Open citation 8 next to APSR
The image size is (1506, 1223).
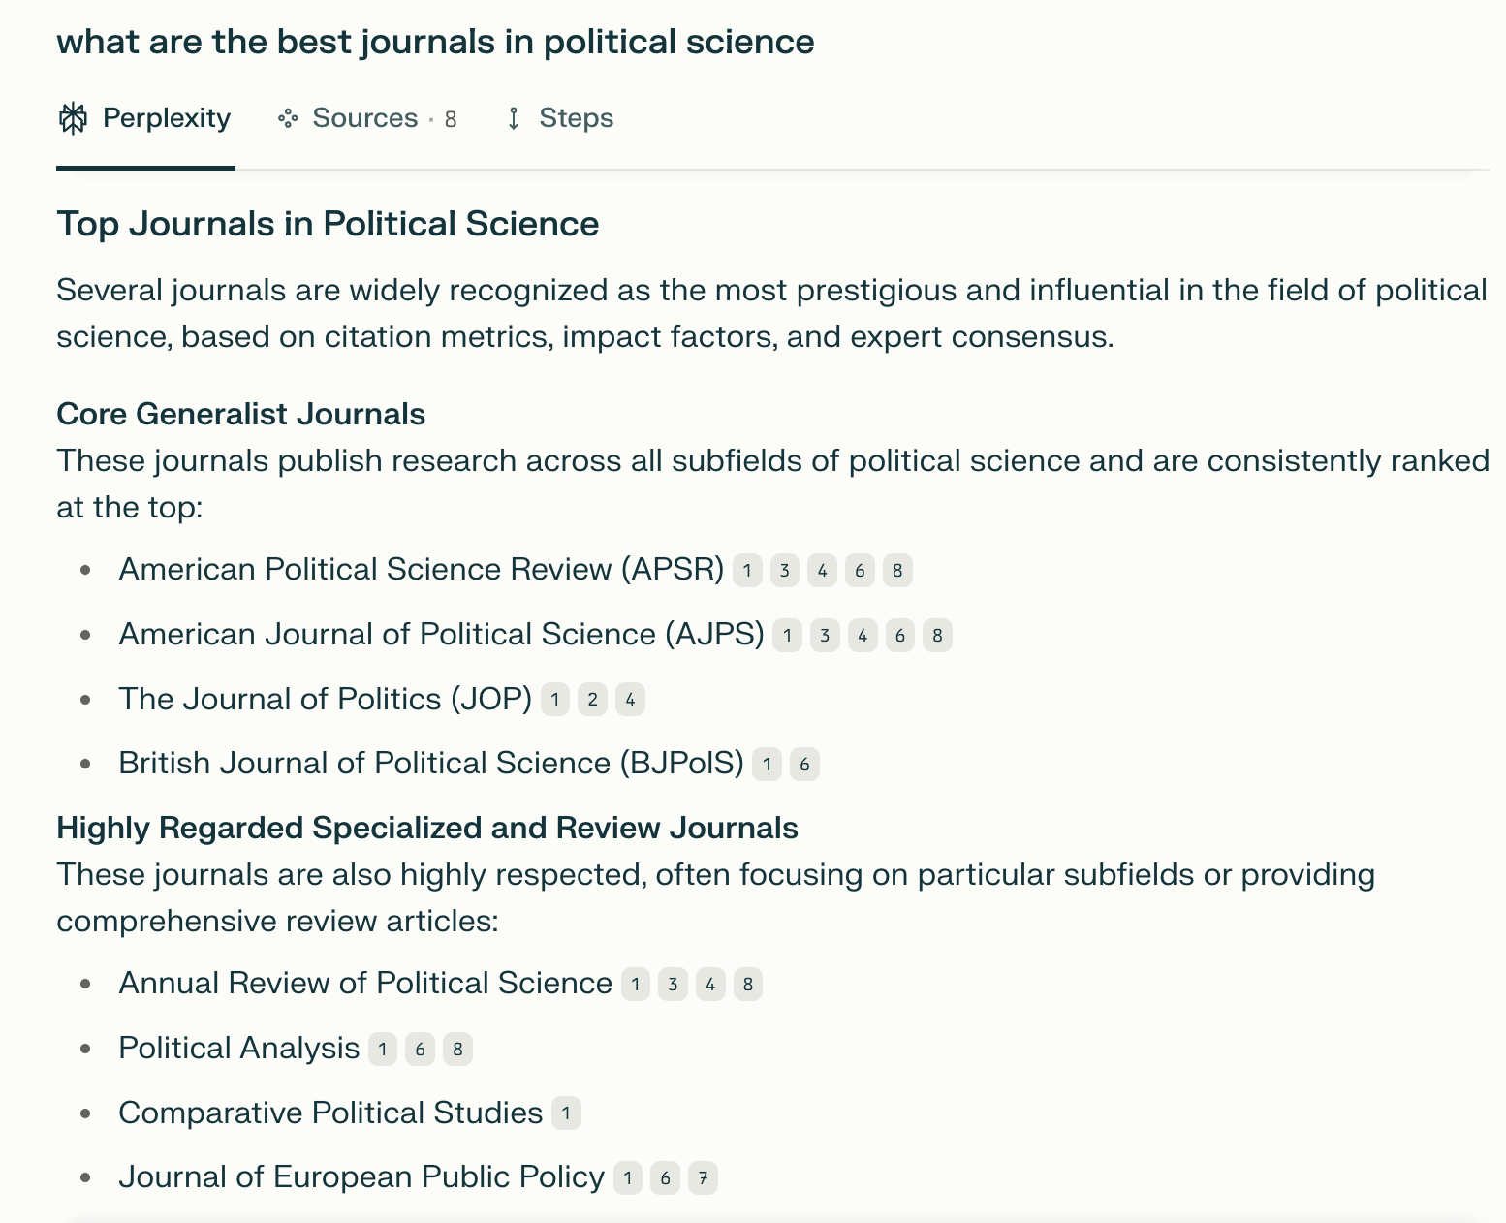897,571
